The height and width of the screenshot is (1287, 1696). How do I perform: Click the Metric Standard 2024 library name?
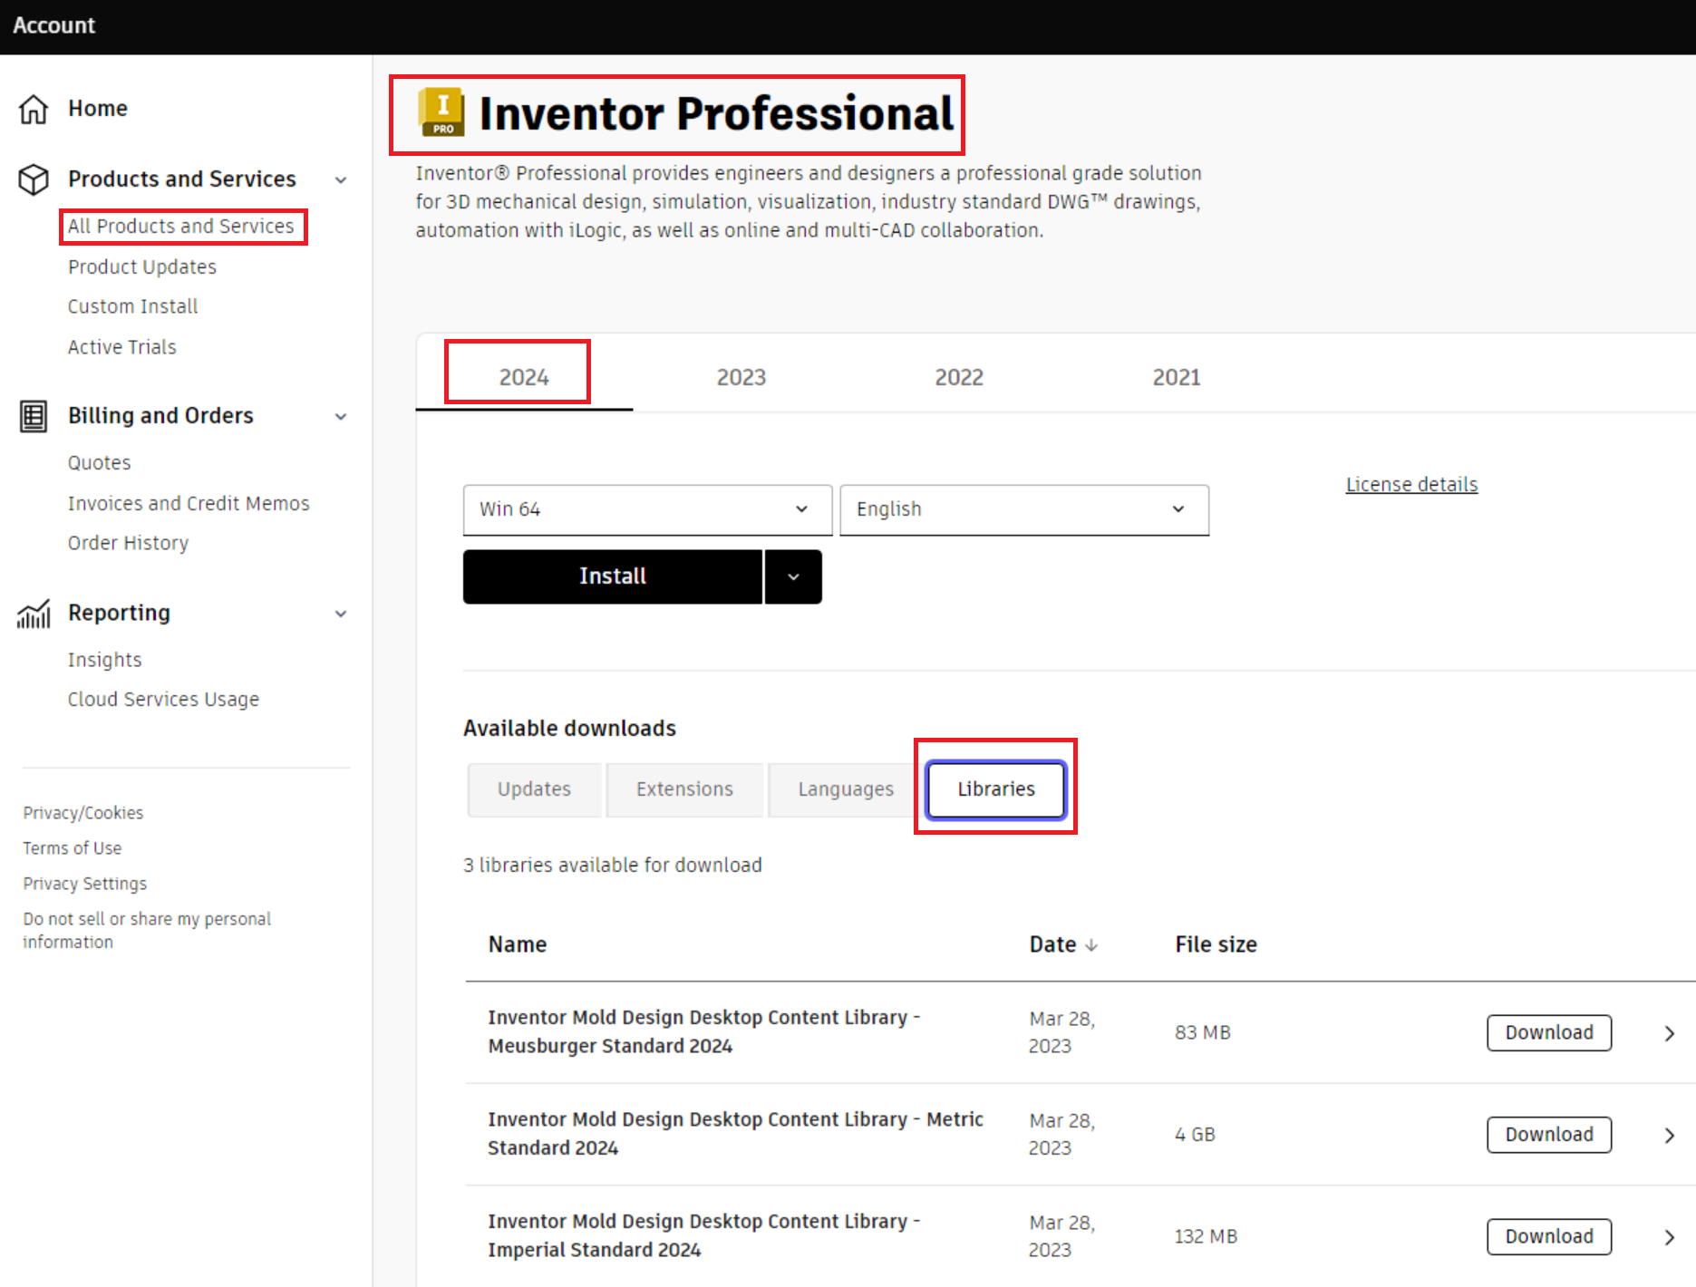736,1134
